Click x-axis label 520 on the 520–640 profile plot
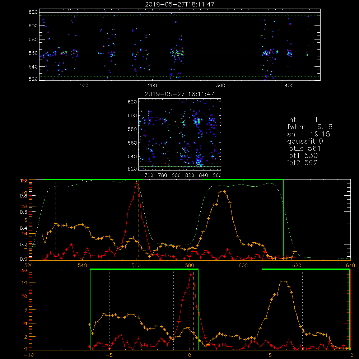 point(29,266)
